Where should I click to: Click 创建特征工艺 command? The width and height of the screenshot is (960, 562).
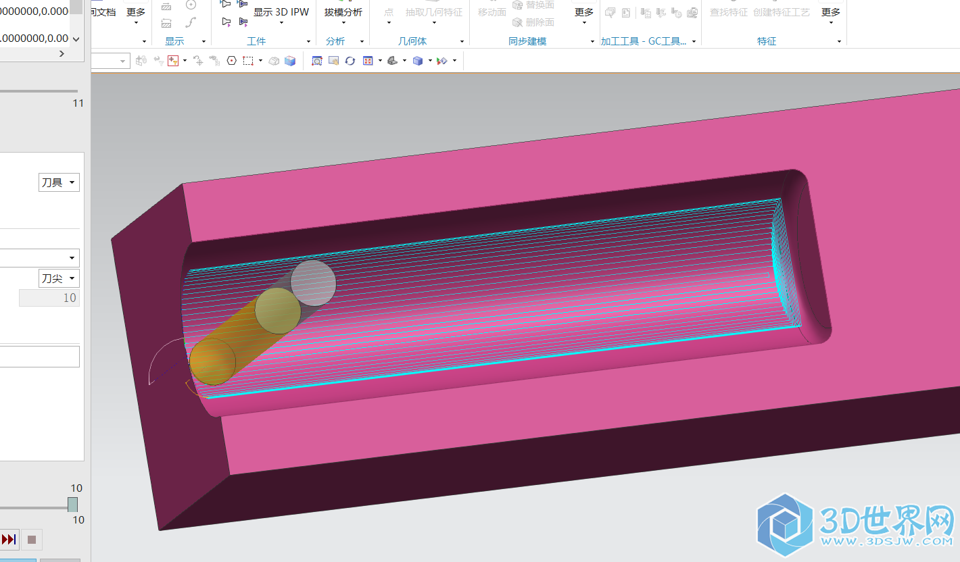click(x=781, y=12)
